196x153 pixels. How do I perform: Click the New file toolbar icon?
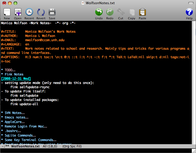click(7, 12)
